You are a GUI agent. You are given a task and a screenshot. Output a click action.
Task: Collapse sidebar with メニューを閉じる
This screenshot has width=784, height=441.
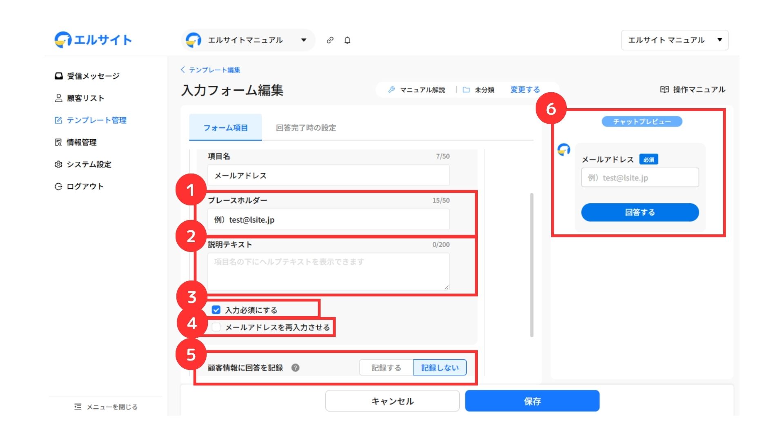pyautogui.click(x=106, y=407)
